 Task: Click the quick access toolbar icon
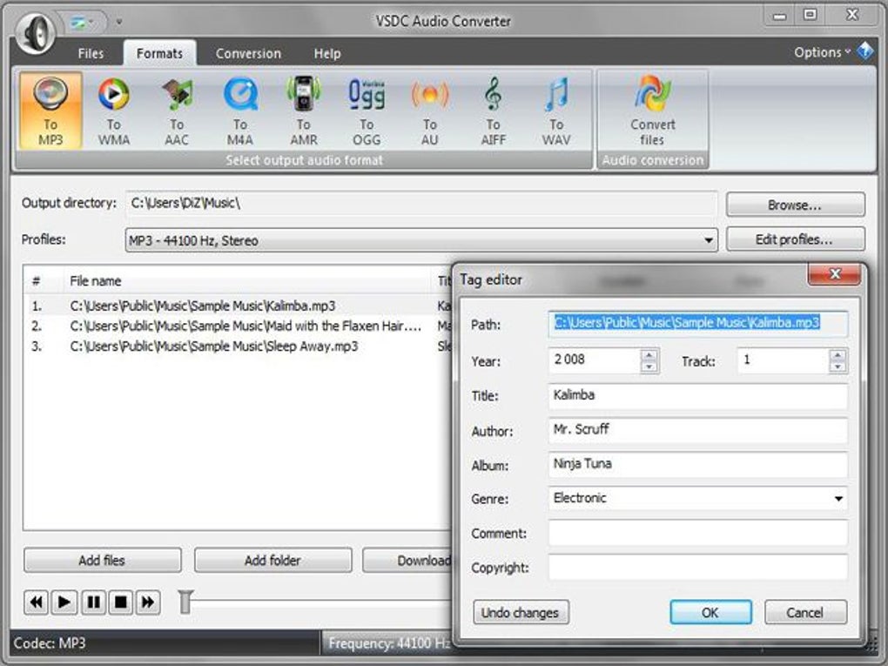pos(79,22)
